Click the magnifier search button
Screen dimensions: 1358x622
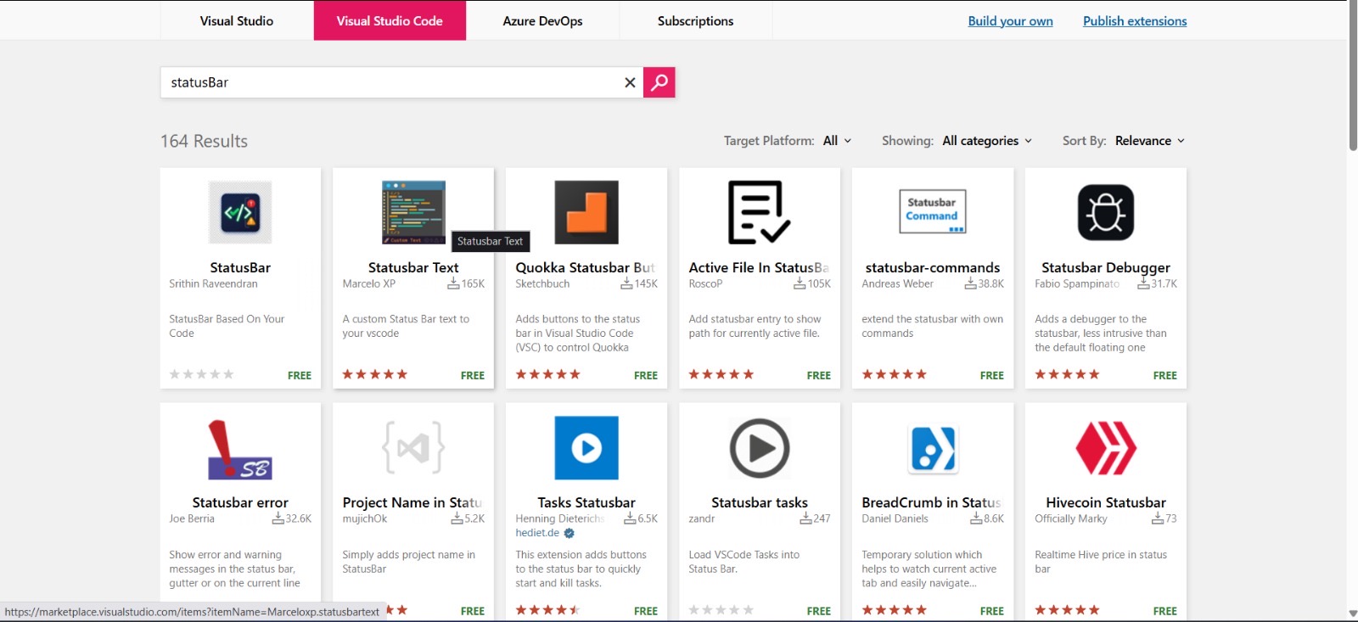click(x=659, y=82)
